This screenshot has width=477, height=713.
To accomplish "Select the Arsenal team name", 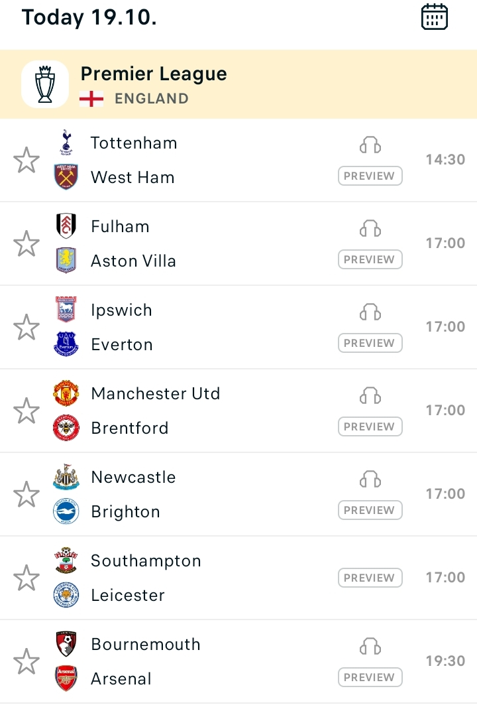I will (121, 679).
